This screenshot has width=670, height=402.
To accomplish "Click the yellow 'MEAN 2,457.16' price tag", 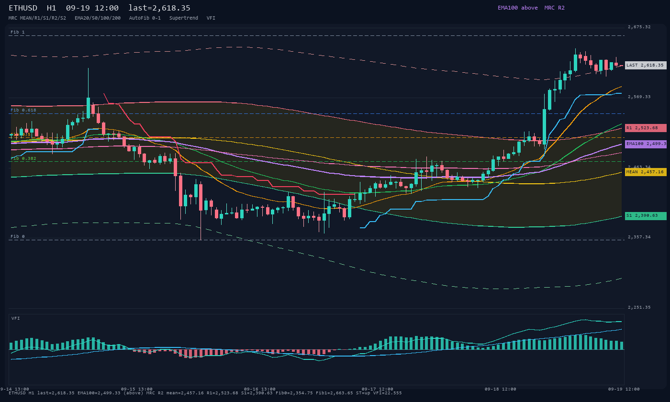I will (646, 172).
